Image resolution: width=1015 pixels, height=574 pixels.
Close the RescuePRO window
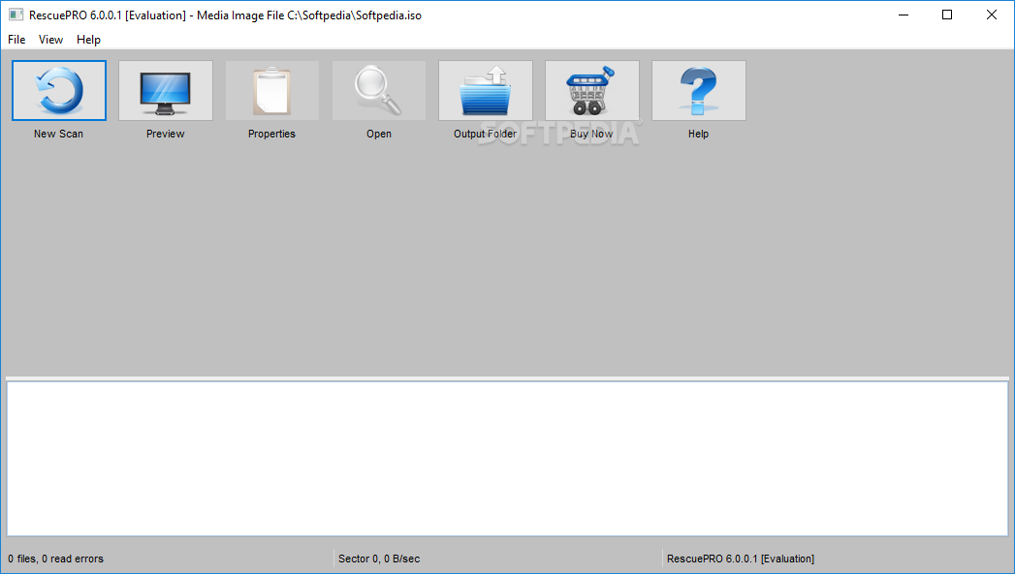(x=991, y=15)
